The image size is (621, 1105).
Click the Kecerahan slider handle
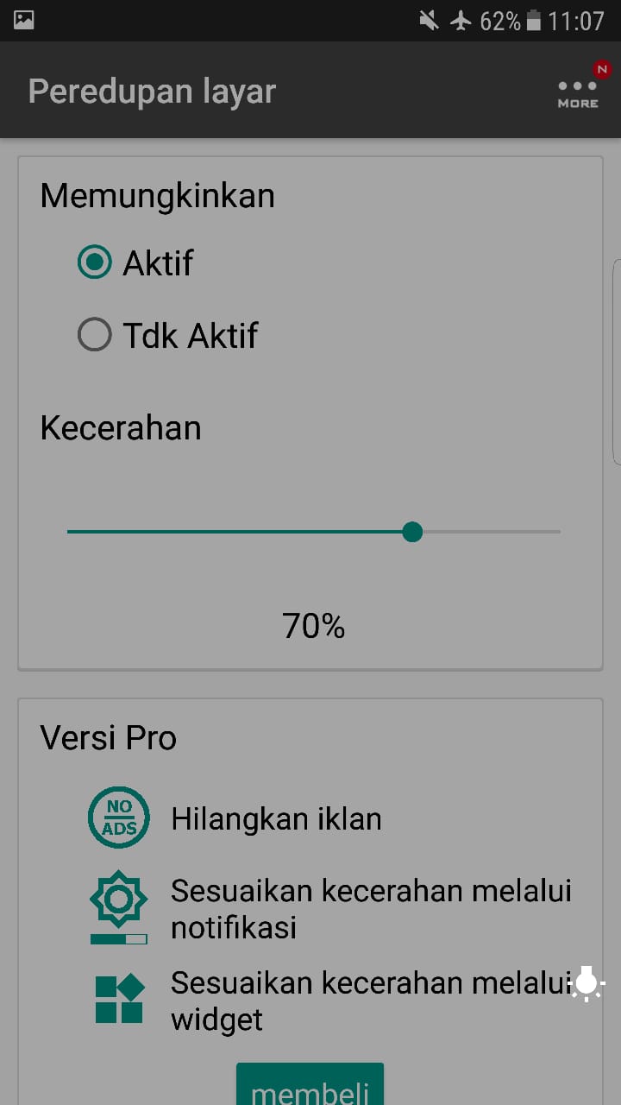point(412,532)
